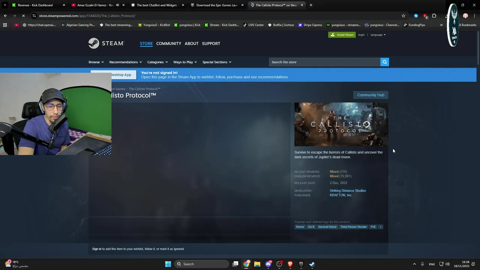
Task: Open File Explorer from the taskbar
Action: click(x=257, y=264)
